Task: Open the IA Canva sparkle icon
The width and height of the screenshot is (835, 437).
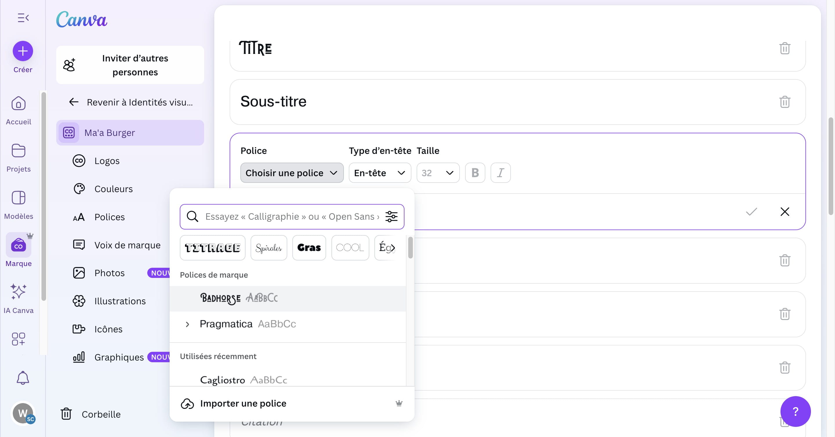Action: click(19, 291)
